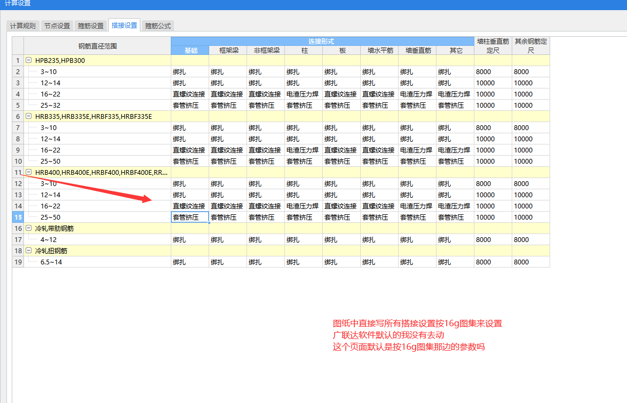Collapse the HRB400,HRB400E group
Viewport: 627px width, 403px height.
[28, 172]
